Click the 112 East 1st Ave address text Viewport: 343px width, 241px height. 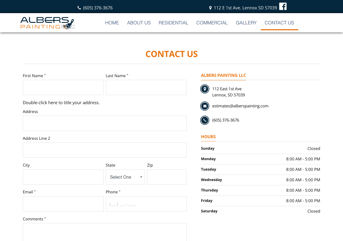(229, 92)
